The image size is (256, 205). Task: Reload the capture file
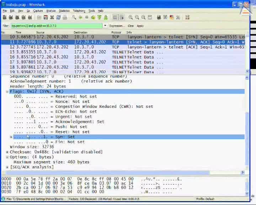click(58, 17)
